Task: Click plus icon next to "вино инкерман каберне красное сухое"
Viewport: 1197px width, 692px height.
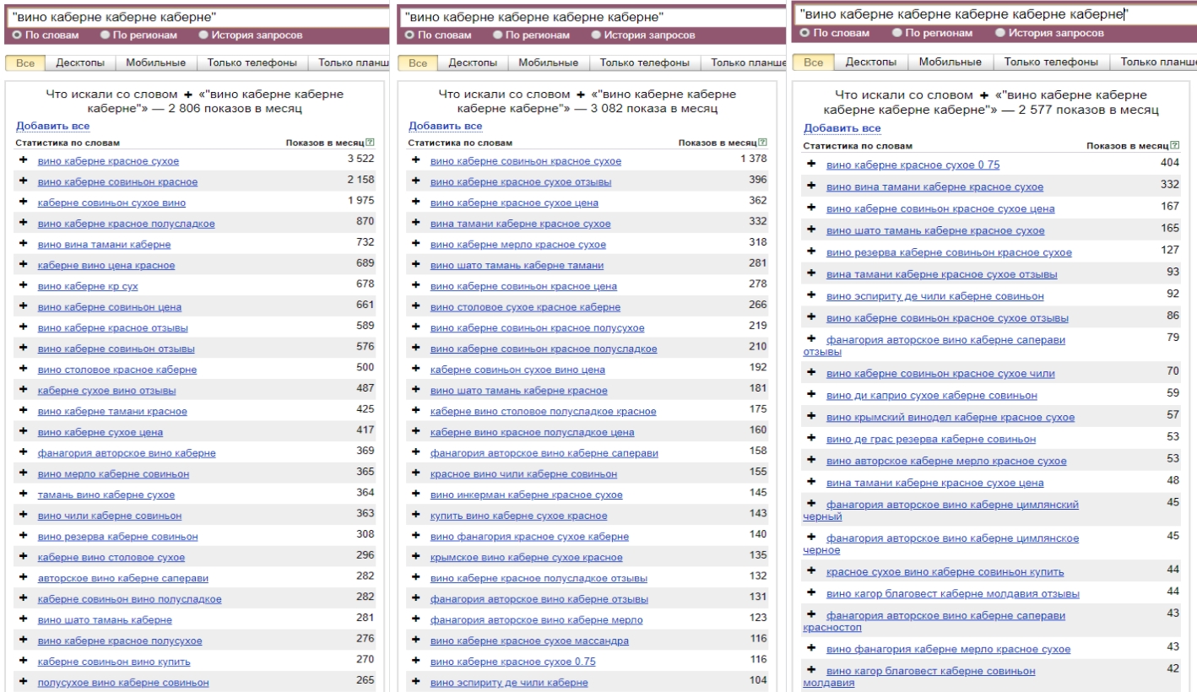Action: 415,494
